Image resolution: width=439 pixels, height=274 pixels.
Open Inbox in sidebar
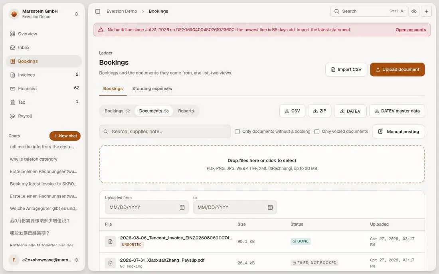pos(44,47)
